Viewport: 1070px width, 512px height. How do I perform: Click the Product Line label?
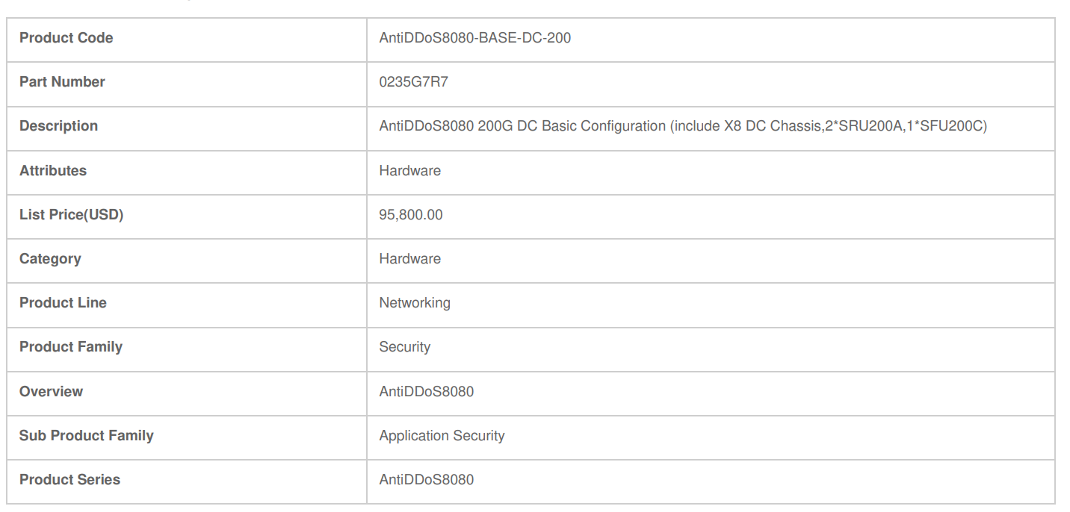[63, 303]
